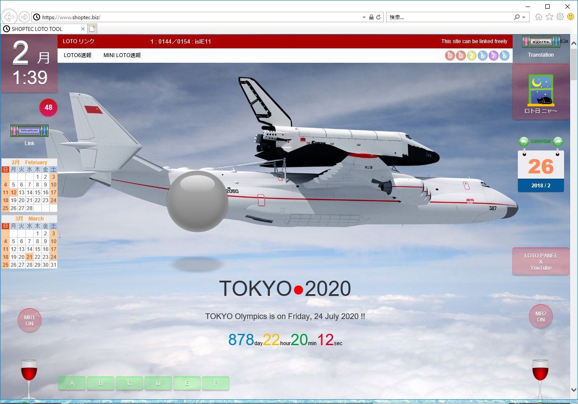Viewport: 578px width, 404px height.
Task: Open the cat-in-window night icon
Action: click(541, 90)
